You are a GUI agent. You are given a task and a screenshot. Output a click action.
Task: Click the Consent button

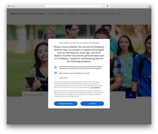point(92,104)
